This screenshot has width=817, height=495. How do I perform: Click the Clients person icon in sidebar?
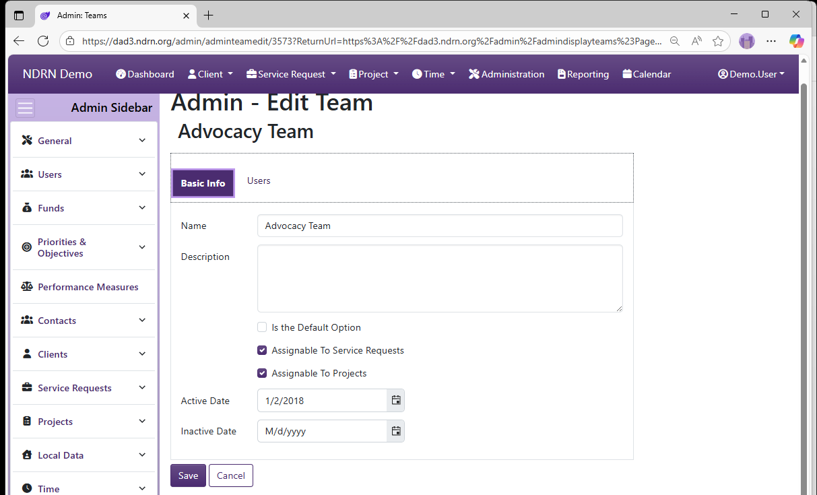[27, 354]
